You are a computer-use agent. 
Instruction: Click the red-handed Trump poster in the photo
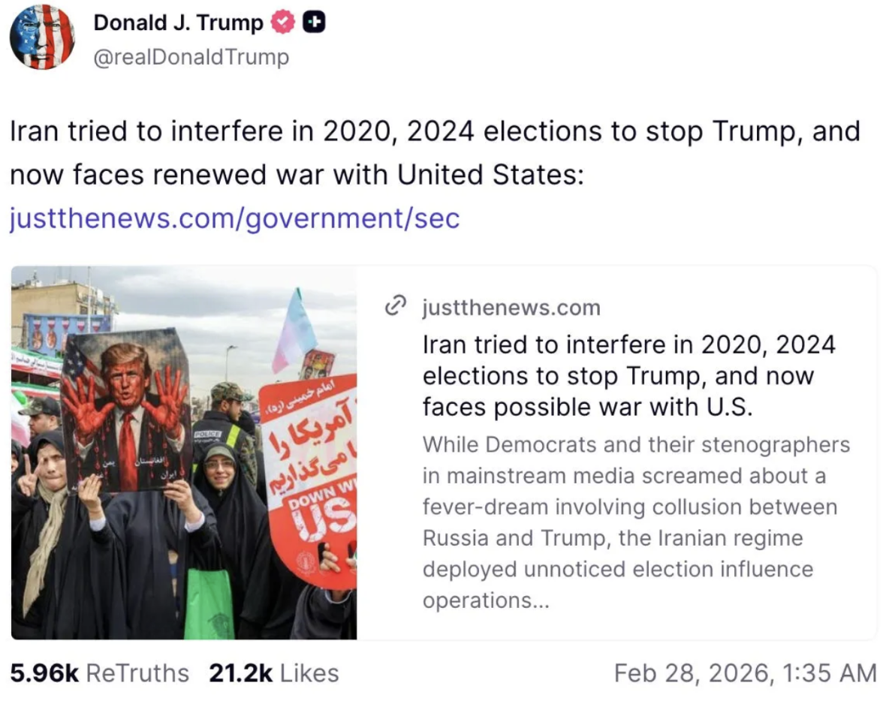[x=125, y=409]
